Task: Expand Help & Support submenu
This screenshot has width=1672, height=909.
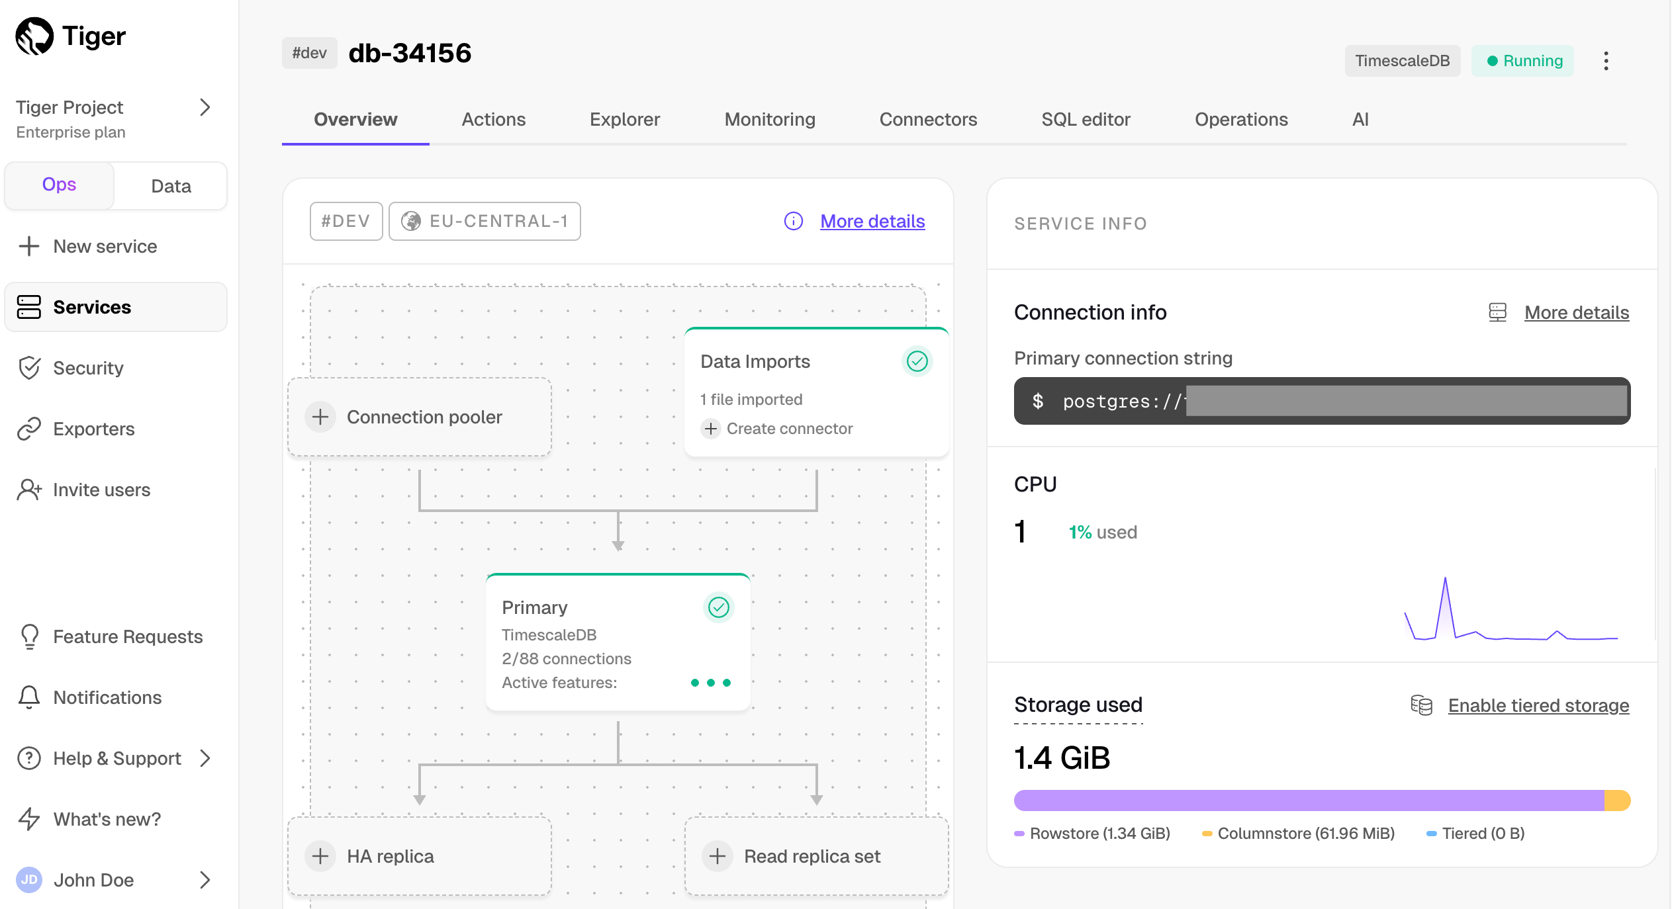Action: point(205,758)
